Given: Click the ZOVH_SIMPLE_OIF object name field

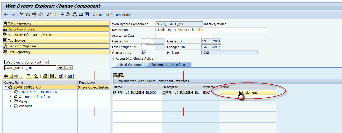Looking at the screenshot, I should (30, 68).
